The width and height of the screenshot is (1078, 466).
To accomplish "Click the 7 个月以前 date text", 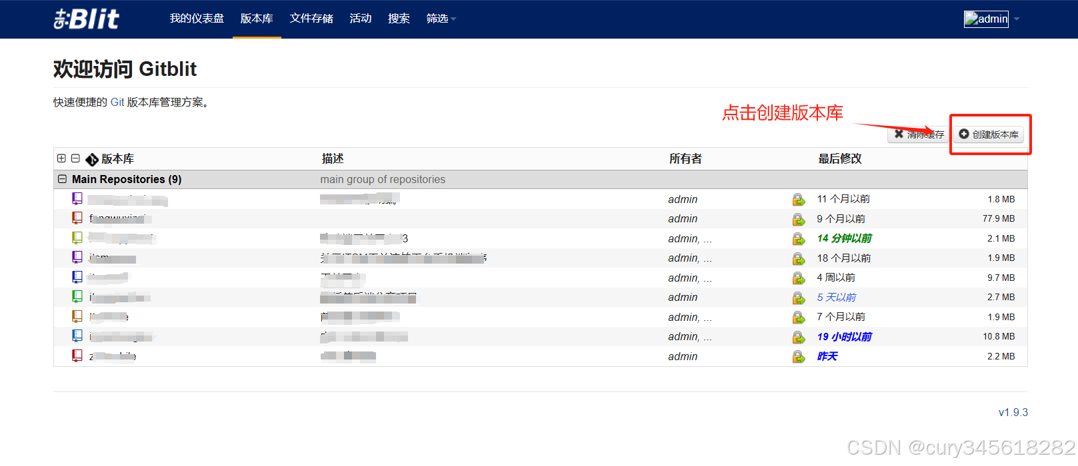I will (841, 317).
